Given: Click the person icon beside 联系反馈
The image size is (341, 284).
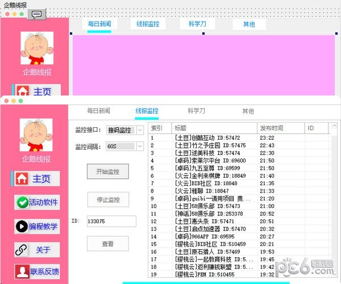Looking at the screenshot, I should 22,272.
